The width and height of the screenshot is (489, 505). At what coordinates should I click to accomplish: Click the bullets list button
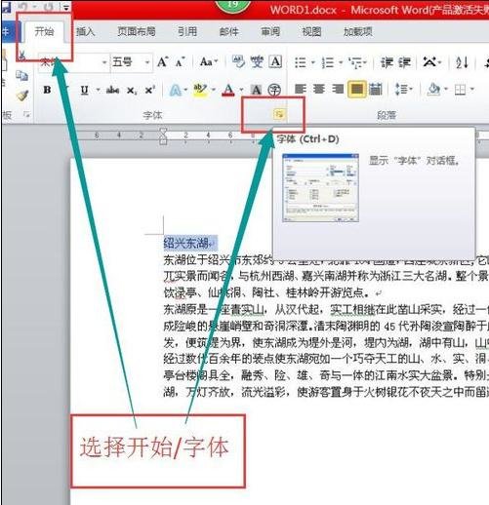[x=301, y=62]
